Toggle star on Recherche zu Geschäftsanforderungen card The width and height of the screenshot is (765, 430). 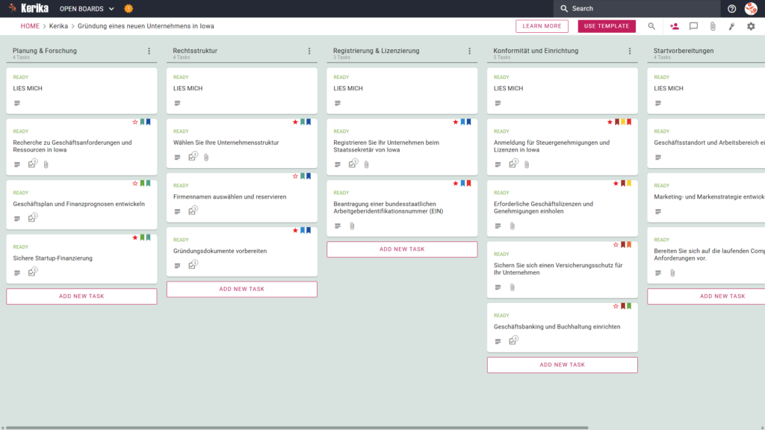pyautogui.click(x=135, y=122)
